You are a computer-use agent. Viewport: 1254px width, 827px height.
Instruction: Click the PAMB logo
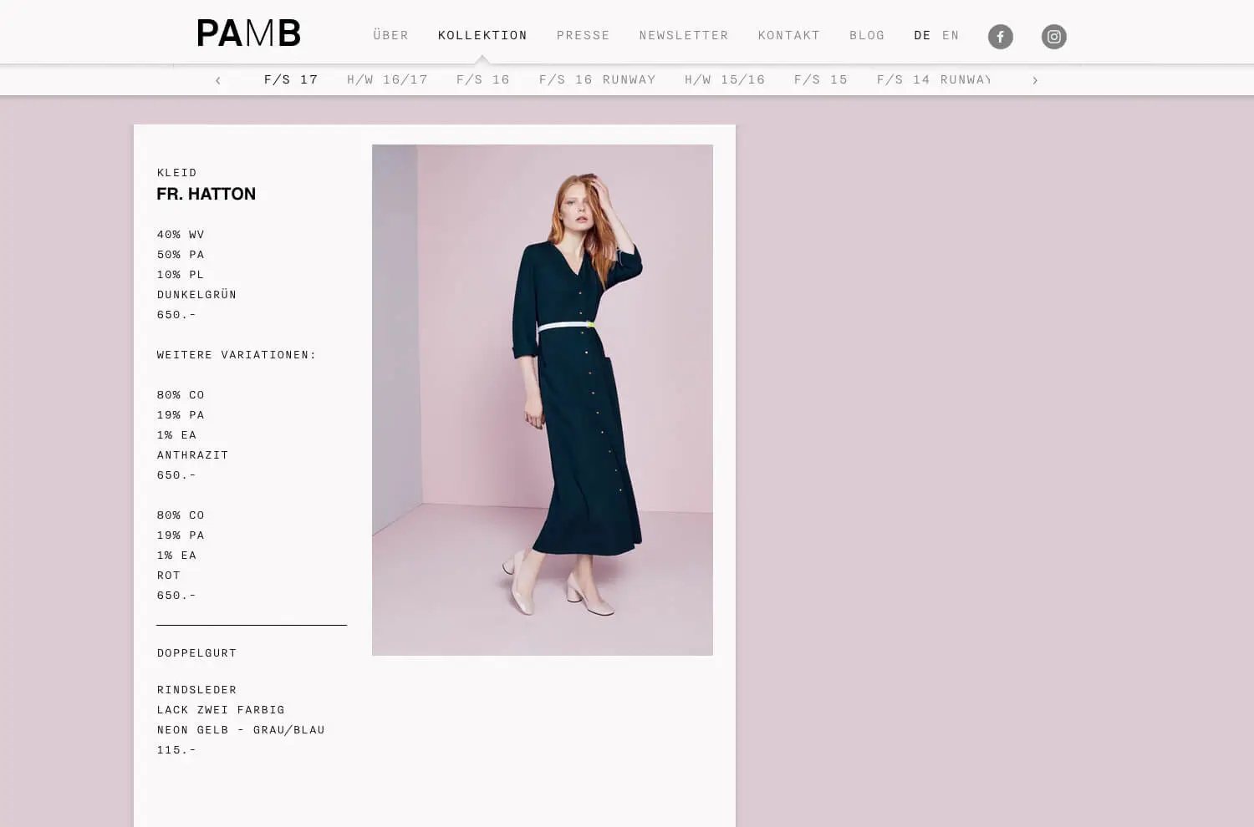[x=248, y=33]
